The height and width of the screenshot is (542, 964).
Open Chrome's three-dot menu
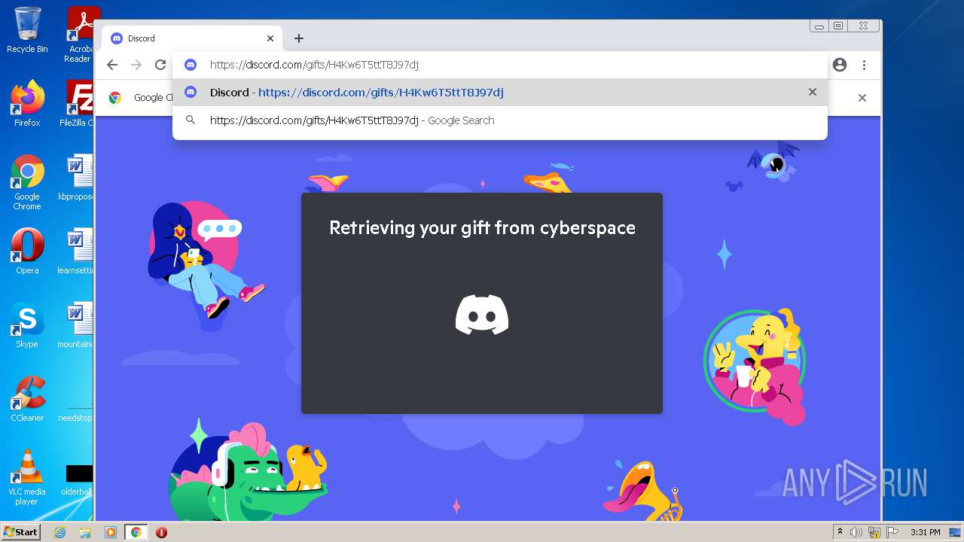(x=864, y=65)
